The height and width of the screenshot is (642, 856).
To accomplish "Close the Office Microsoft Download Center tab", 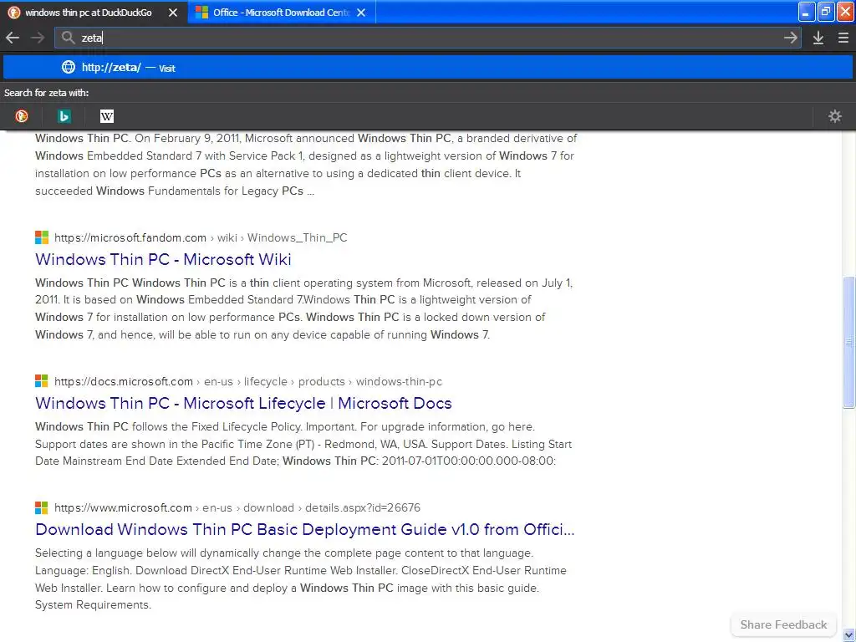I will coord(361,13).
